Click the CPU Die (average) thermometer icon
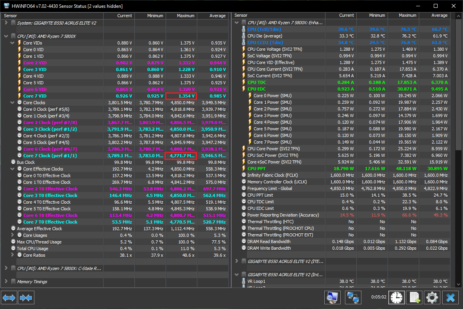The width and height of the screenshot is (463, 309). pyautogui.click(x=243, y=36)
